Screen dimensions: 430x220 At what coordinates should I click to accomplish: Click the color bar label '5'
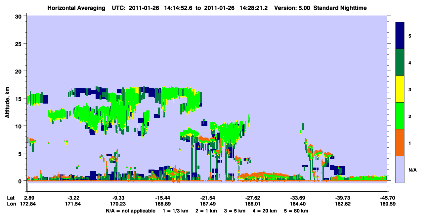[410, 36]
